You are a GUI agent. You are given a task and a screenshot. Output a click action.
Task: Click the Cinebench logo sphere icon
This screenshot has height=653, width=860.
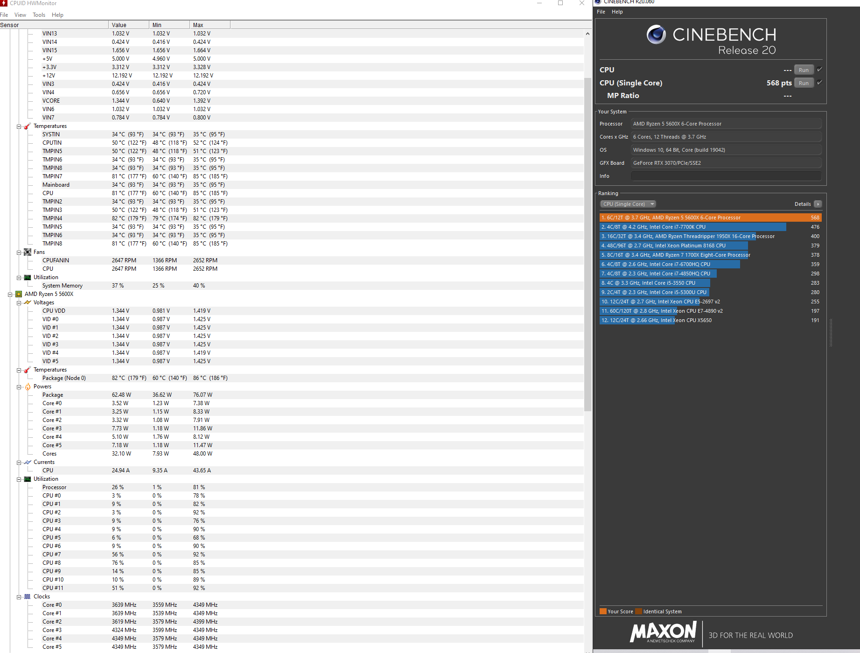pyautogui.click(x=656, y=35)
